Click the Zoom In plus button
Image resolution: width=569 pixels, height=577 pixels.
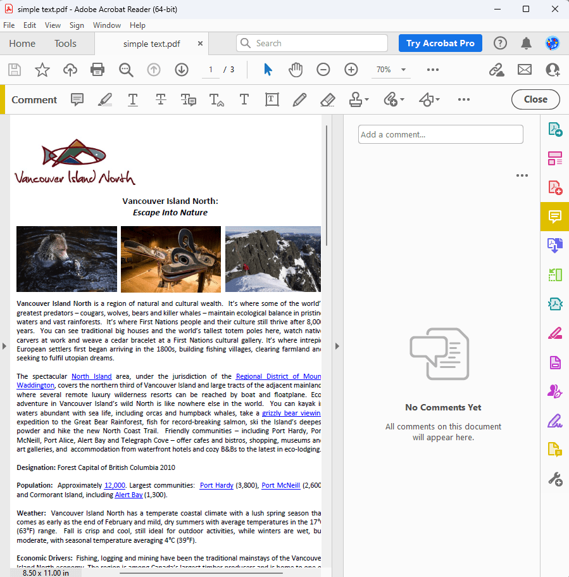[x=351, y=70]
